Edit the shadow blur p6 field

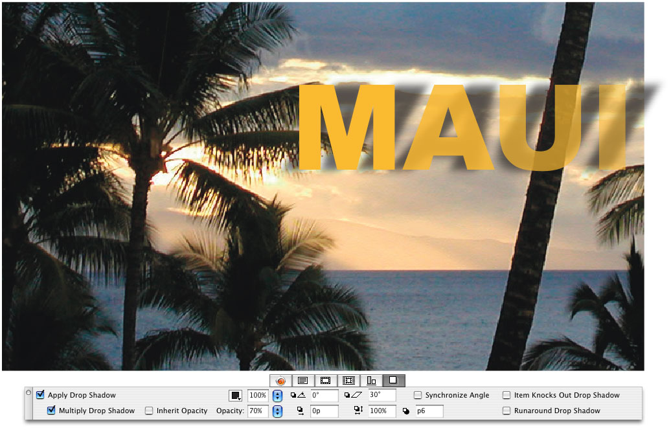(x=429, y=411)
